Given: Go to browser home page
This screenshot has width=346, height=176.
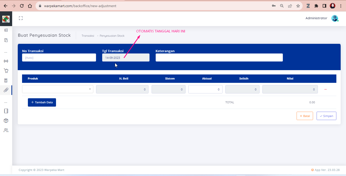Looking at the screenshot, I should click(x=30, y=6).
